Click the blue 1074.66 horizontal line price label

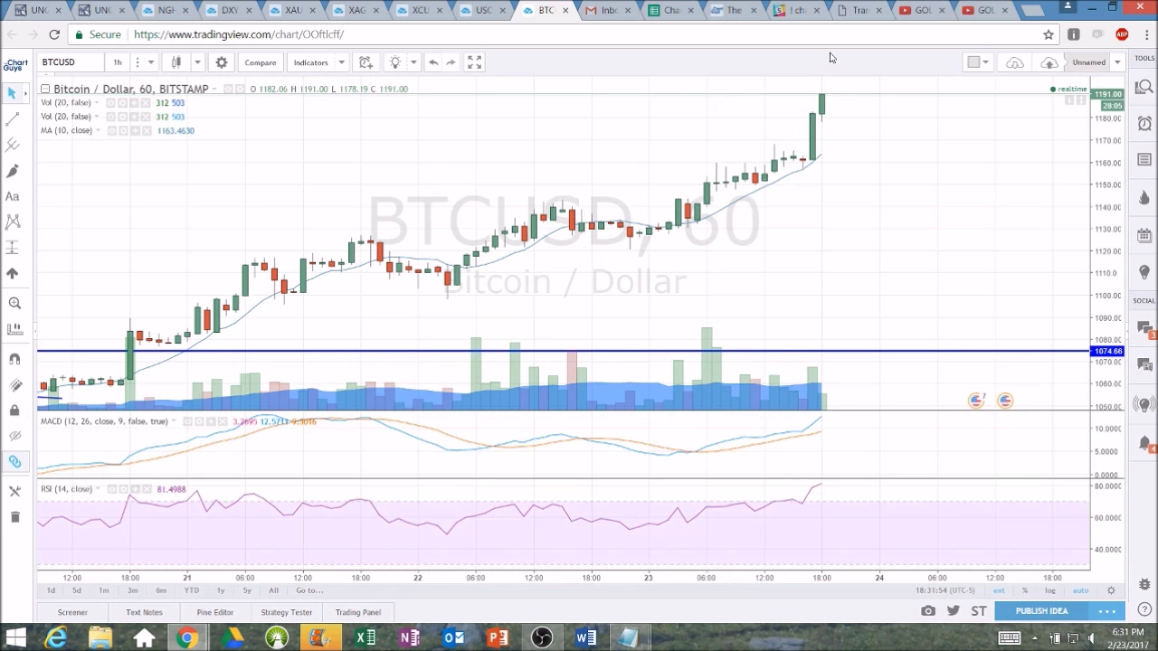1108,352
